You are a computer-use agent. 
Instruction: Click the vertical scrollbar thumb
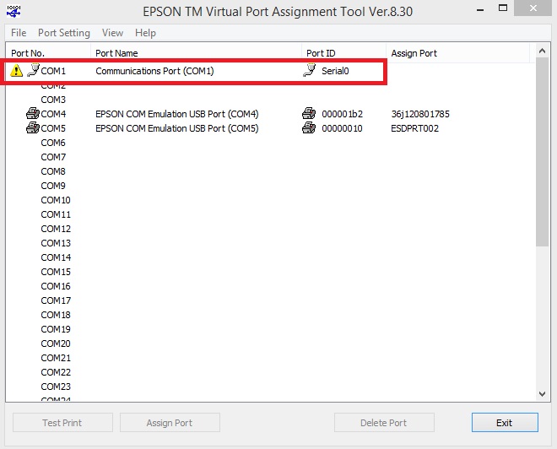tap(542, 152)
